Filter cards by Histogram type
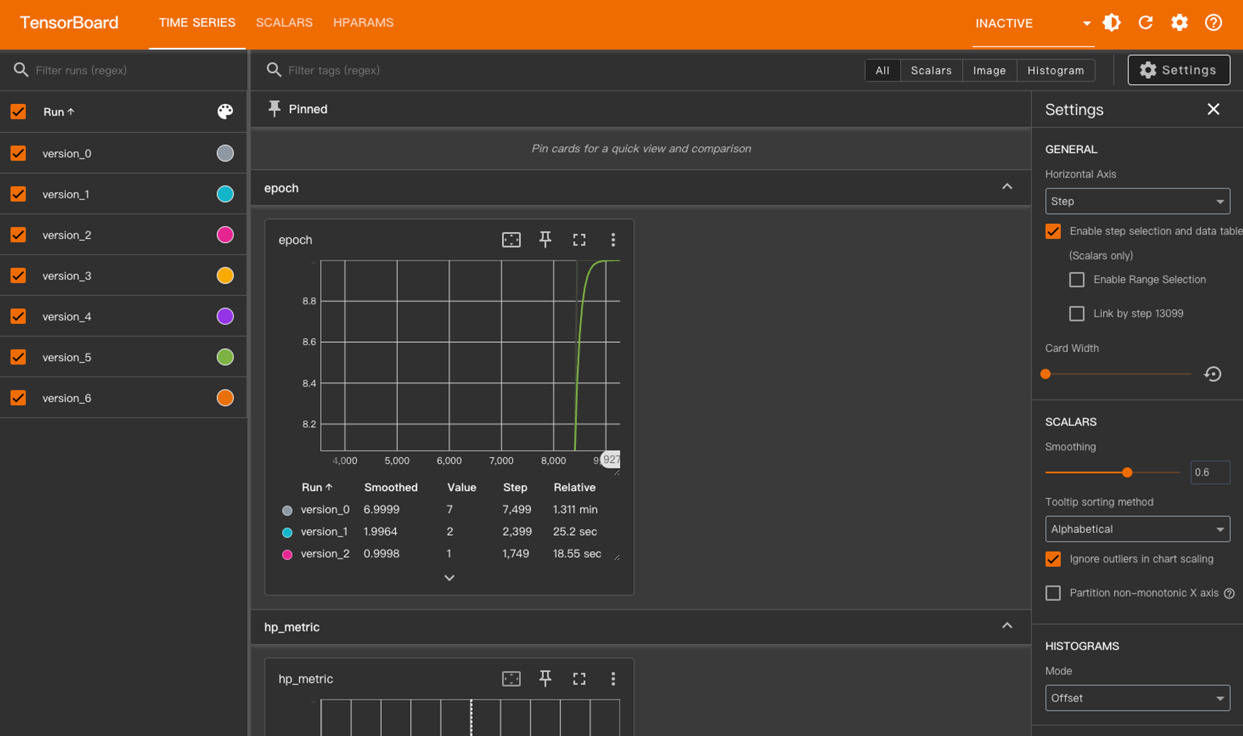The image size is (1243, 736). click(1055, 70)
